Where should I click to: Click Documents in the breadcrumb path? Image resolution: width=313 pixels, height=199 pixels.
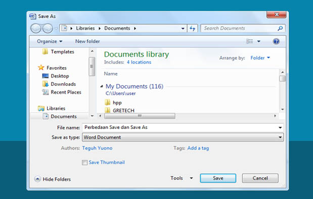point(117,28)
